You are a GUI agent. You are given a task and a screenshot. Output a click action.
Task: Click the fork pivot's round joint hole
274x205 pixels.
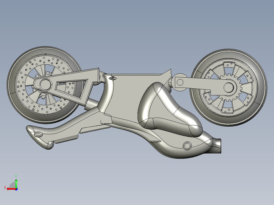click(x=180, y=82)
